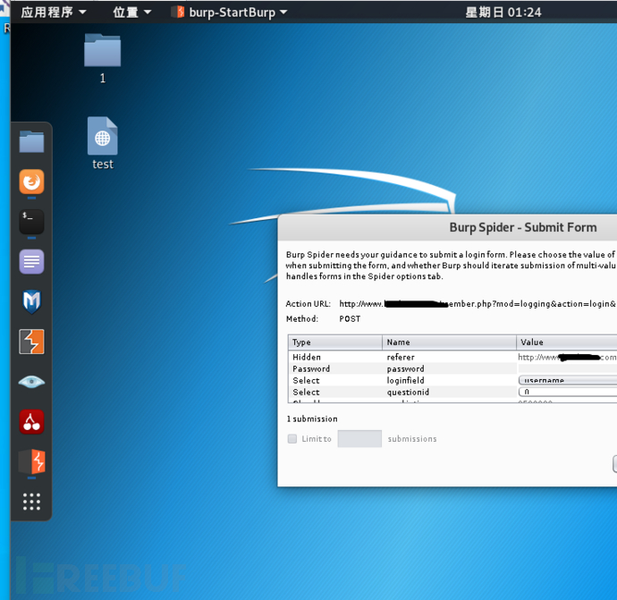617x600 pixels.
Task: Open the Terminal from the dock
Action: pos(31,222)
